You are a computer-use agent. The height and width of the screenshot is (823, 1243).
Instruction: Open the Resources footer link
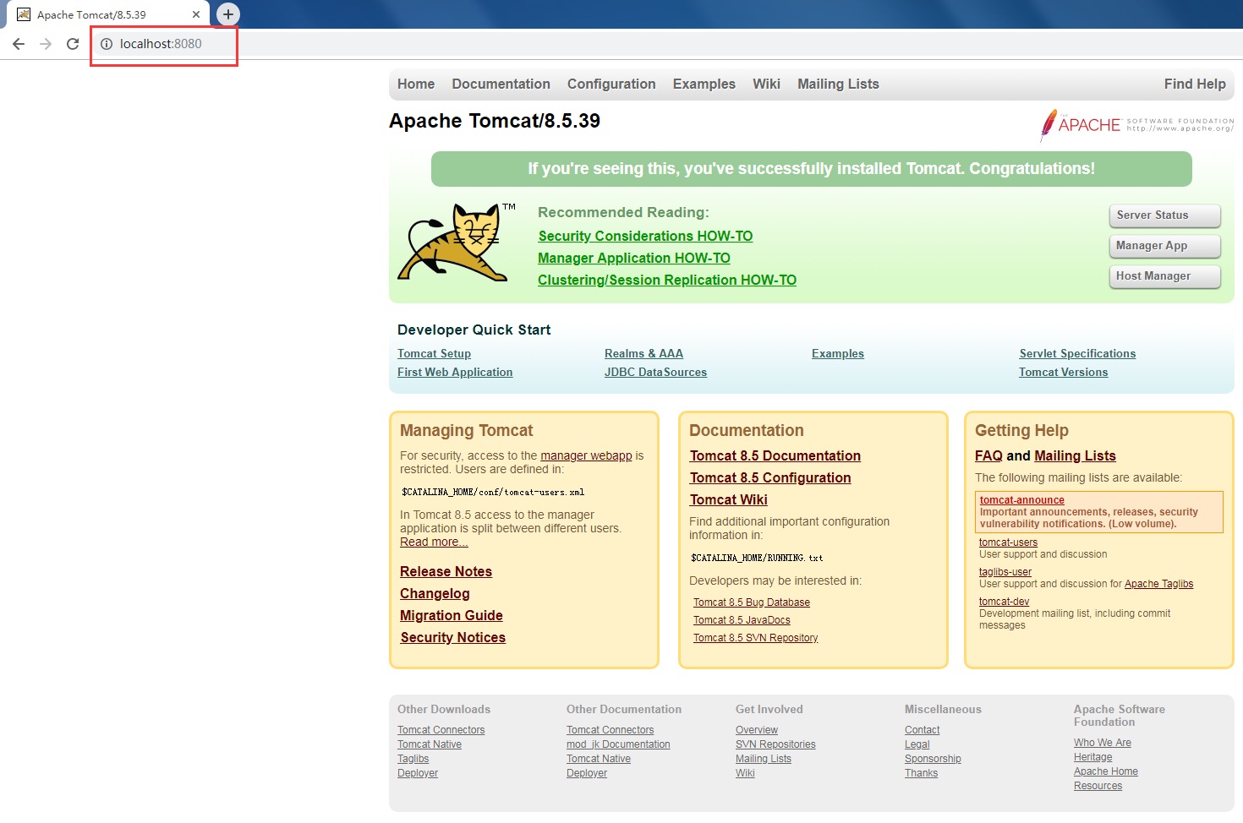pos(1098,786)
